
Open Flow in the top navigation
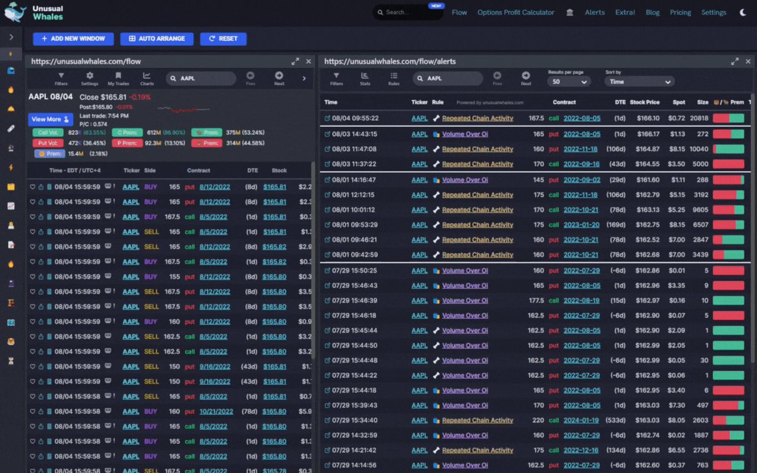coord(459,13)
